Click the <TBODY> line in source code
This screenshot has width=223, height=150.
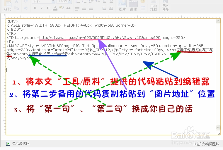point(15,30)
